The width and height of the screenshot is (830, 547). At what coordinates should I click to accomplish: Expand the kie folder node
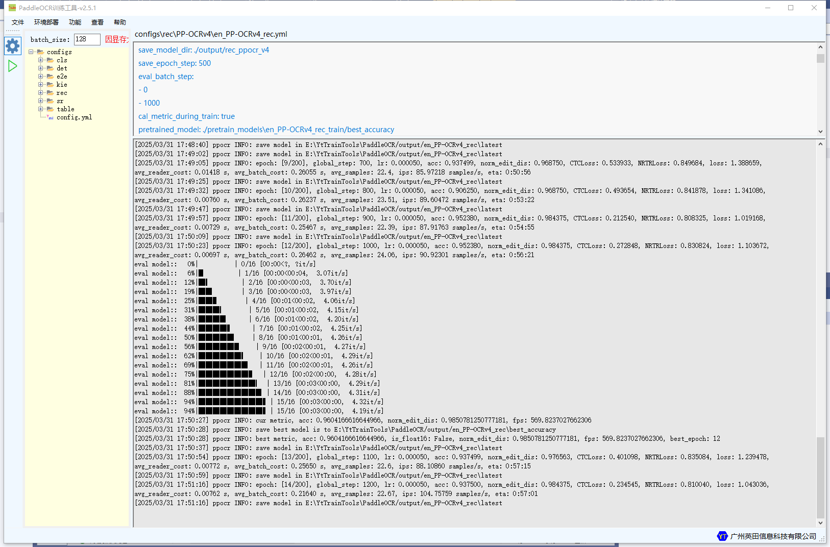(x=40, y=85)
